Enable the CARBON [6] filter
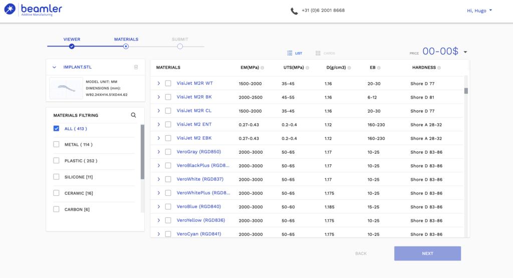The width and height of the screenshot is (513, 278). (56, 209)
